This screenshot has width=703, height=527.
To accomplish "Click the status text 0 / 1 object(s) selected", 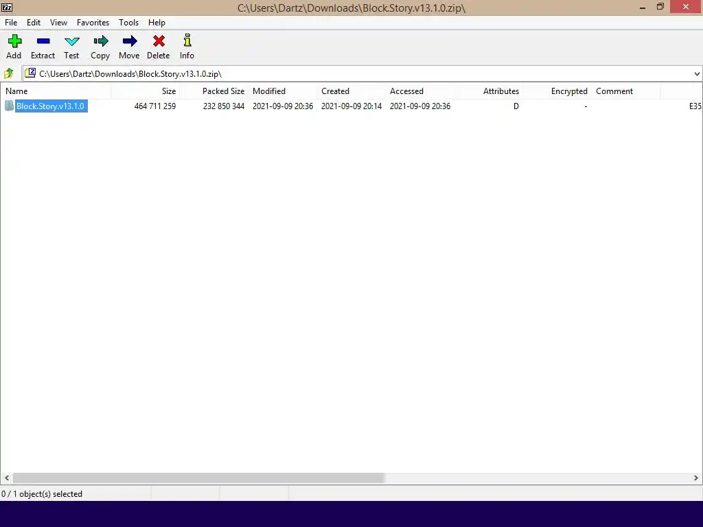I will [42, 494].
